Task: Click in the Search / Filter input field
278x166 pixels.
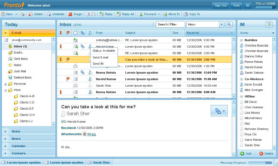Action: (x=170, y=24)
